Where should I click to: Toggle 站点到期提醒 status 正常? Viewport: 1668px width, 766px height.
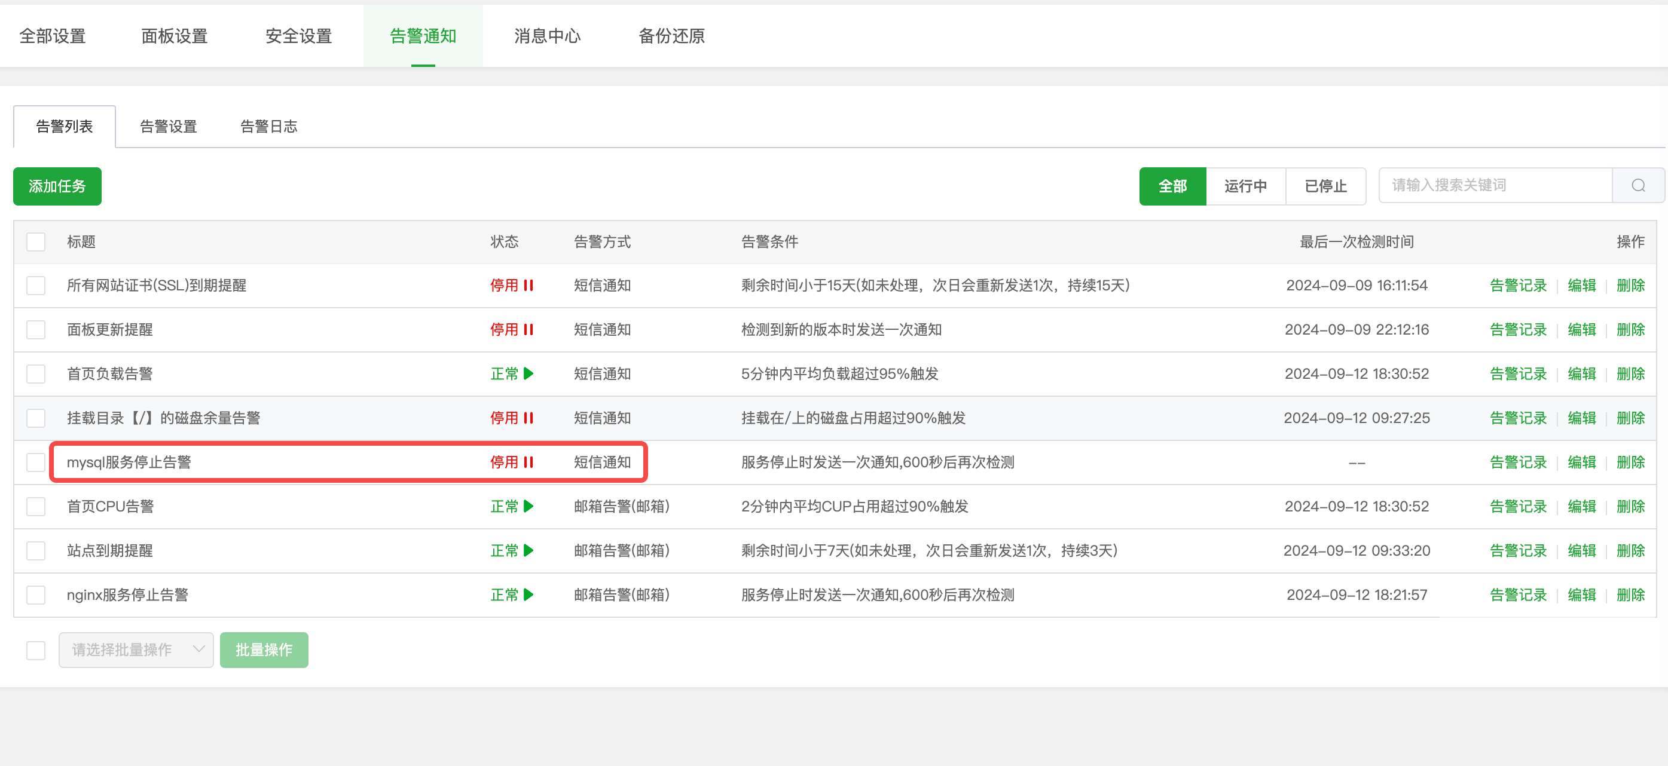512,550
